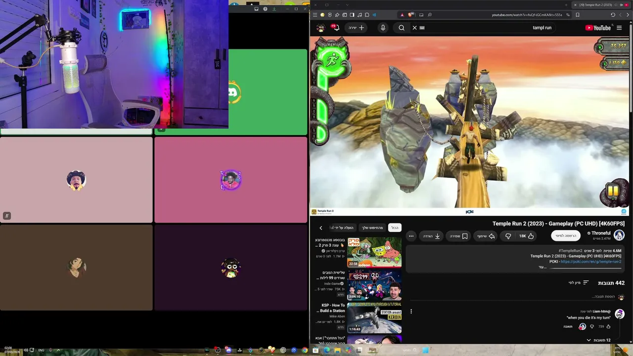Subscribe to the Throneful channel

566,236
